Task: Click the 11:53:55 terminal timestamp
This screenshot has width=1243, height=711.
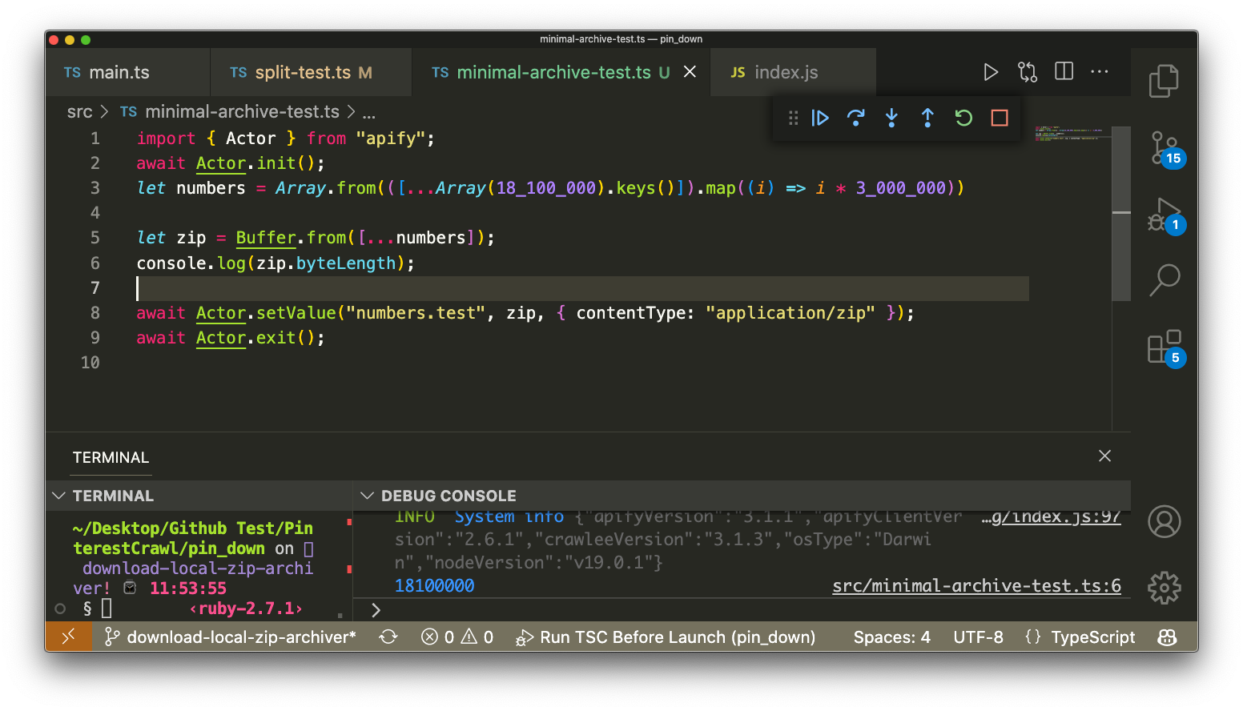Action: [x=188, y=588]
